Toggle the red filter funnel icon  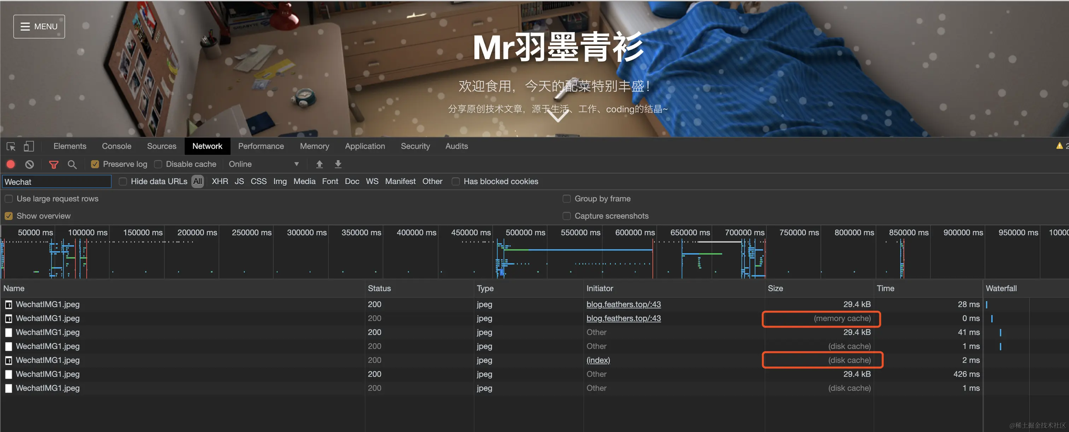click(53, 164)
